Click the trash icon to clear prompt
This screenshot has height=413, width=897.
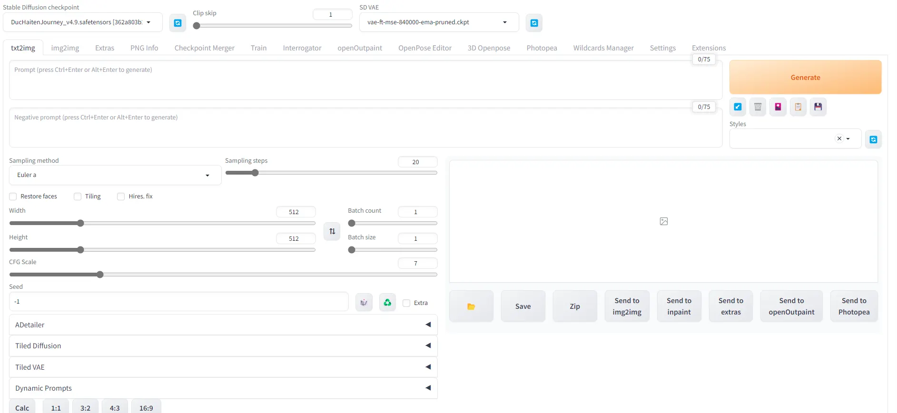pyautogui.click(x=758, y=107)
